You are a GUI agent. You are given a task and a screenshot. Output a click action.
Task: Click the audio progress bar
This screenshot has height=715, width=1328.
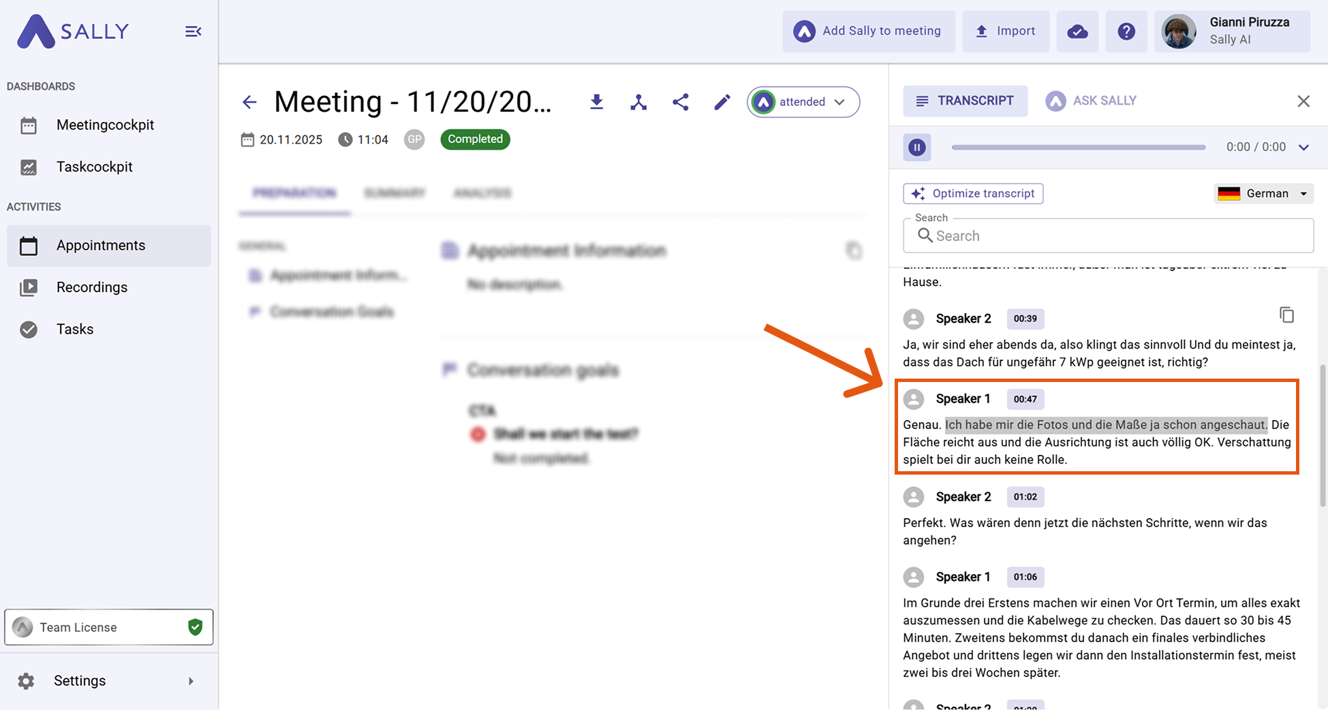pyautogui.click(x=1078, y=147)
